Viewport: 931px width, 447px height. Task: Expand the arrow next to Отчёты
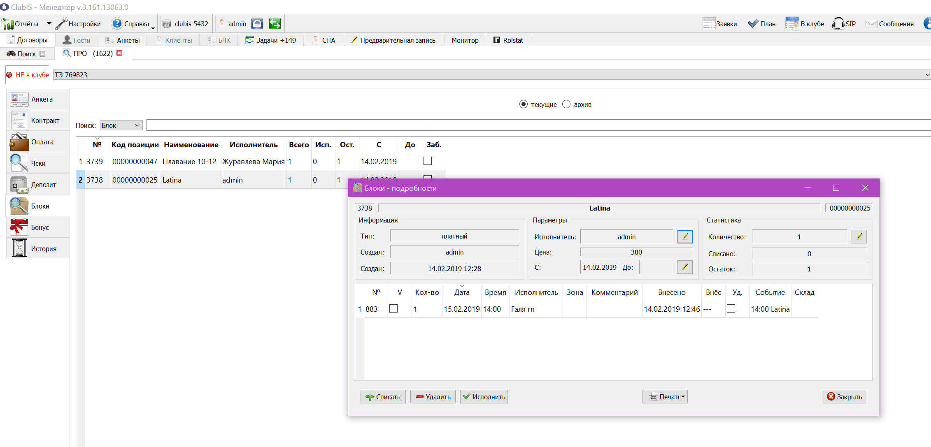coord(49,24)
